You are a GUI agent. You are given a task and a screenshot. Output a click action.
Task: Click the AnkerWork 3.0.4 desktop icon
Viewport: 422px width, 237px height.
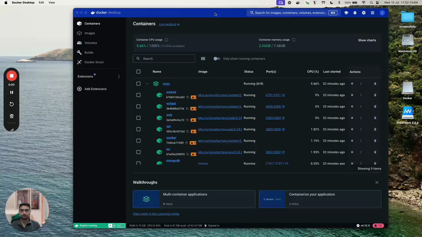pyautogui.click(x=407, y=115)
